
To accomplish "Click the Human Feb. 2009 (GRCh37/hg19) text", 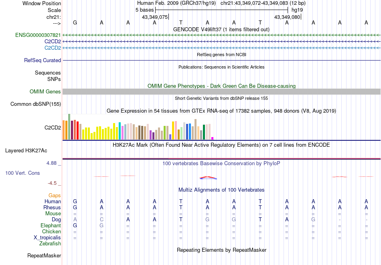I will click(176, 3).
